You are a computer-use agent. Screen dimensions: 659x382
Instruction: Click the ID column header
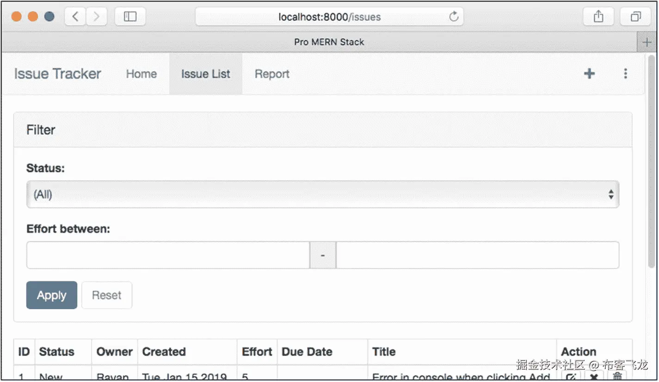tap(24, 352)
